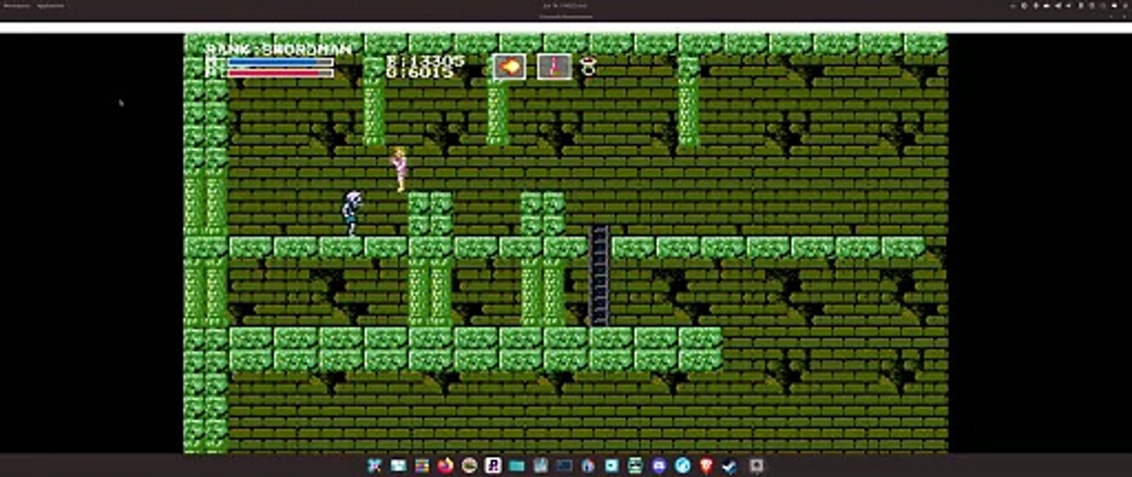
Task: Click the gold value G:6015
Action: [420, 72]
